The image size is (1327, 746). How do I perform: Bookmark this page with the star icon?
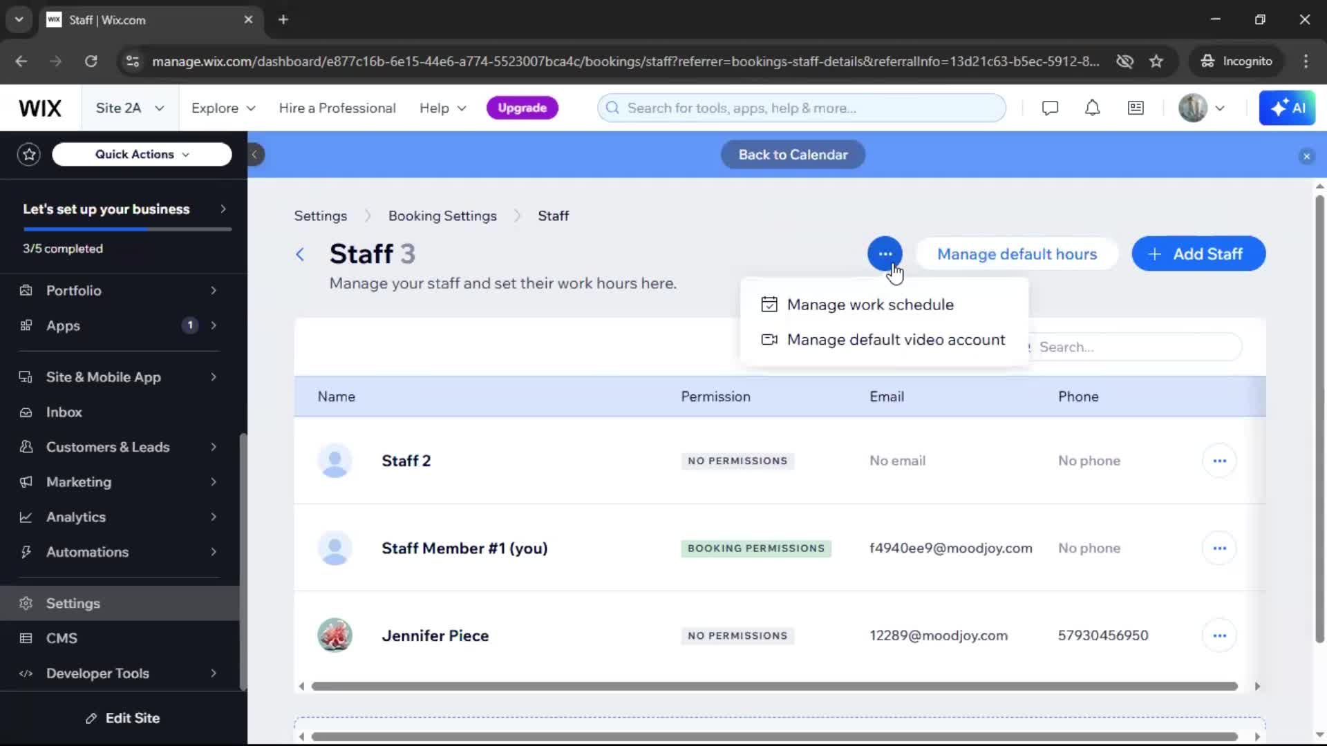point(1156,61)
